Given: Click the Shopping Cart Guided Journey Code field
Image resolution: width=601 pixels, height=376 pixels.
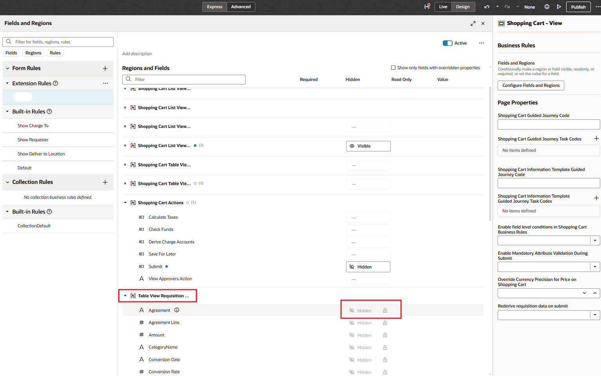Looking at the screenshot, I should pos(549,124).
